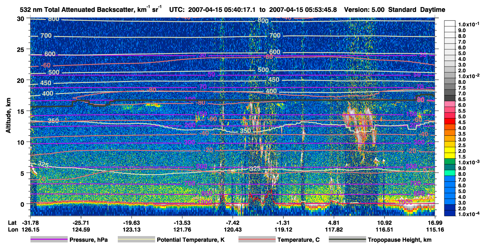Click latitude value '-31.78'

tap(30, 223)
